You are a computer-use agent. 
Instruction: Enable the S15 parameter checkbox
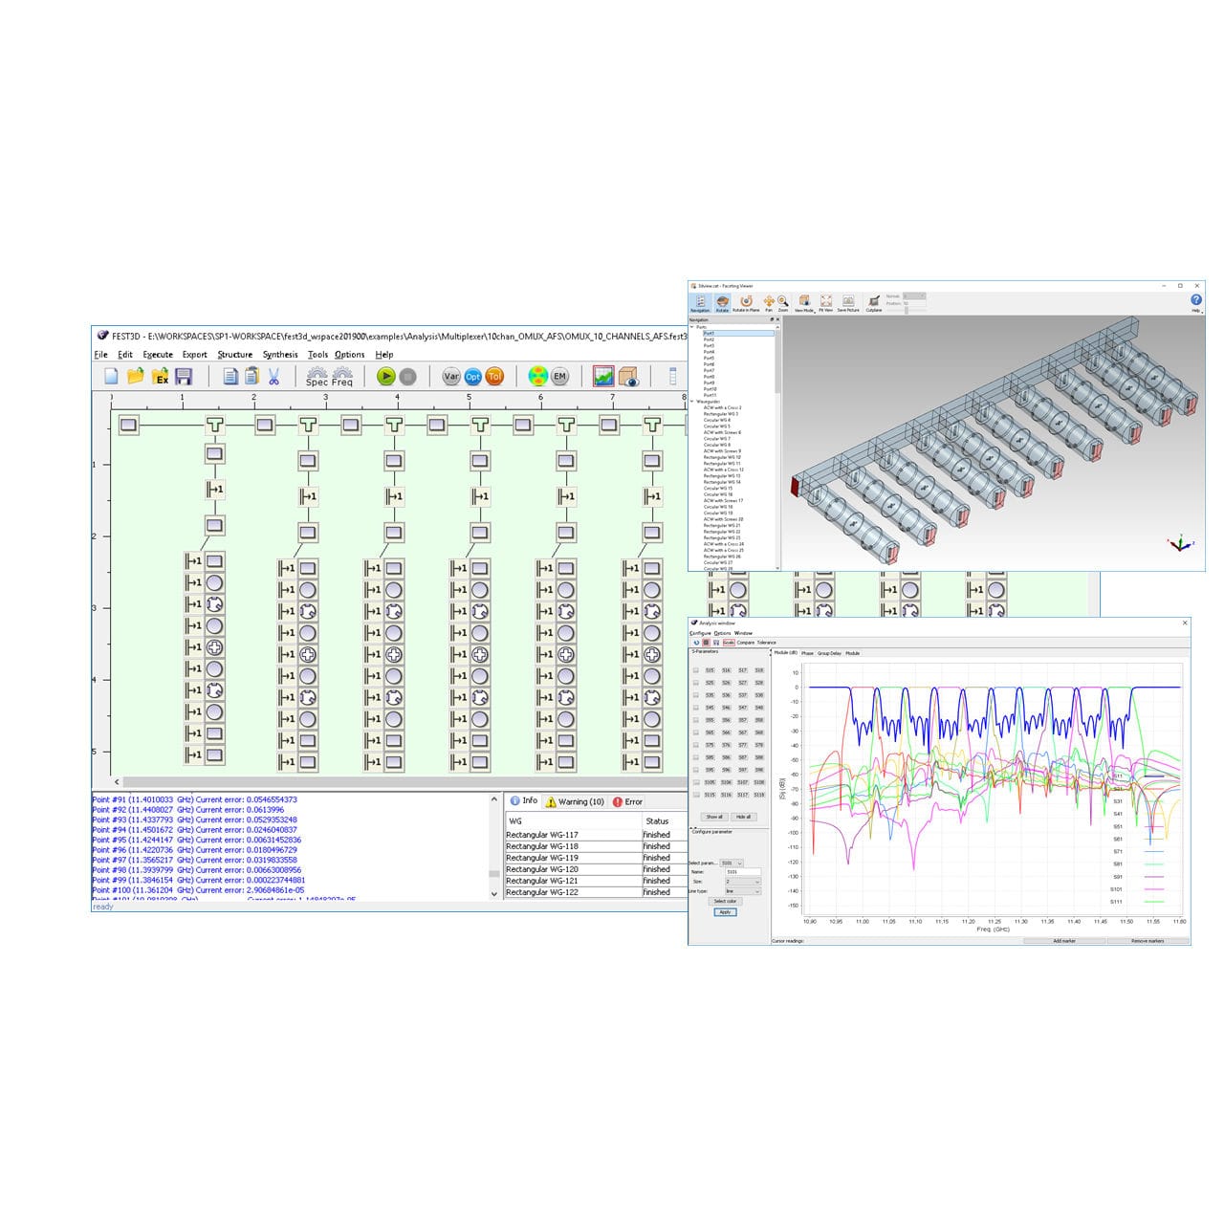click(695, 669)
